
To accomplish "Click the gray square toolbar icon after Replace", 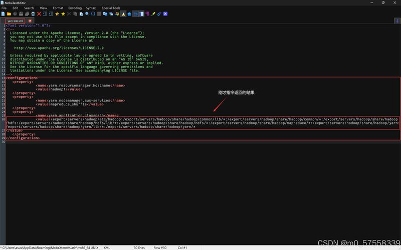I will (99, 14).
